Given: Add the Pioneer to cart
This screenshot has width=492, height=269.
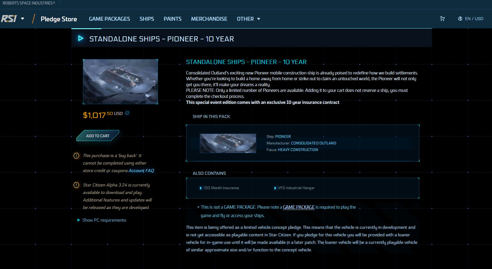Looking at the screenshot, I should [x=98, y=136].
